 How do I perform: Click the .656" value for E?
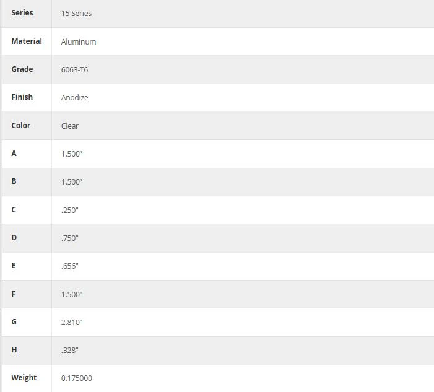[70, 266]
